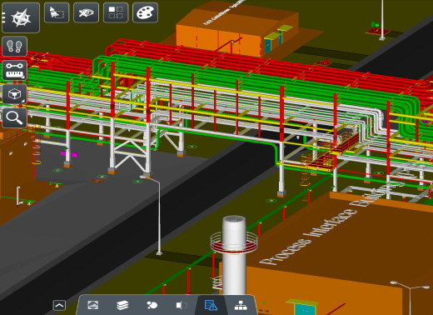Select the measure distance ruler tool

tap(15, 70)
